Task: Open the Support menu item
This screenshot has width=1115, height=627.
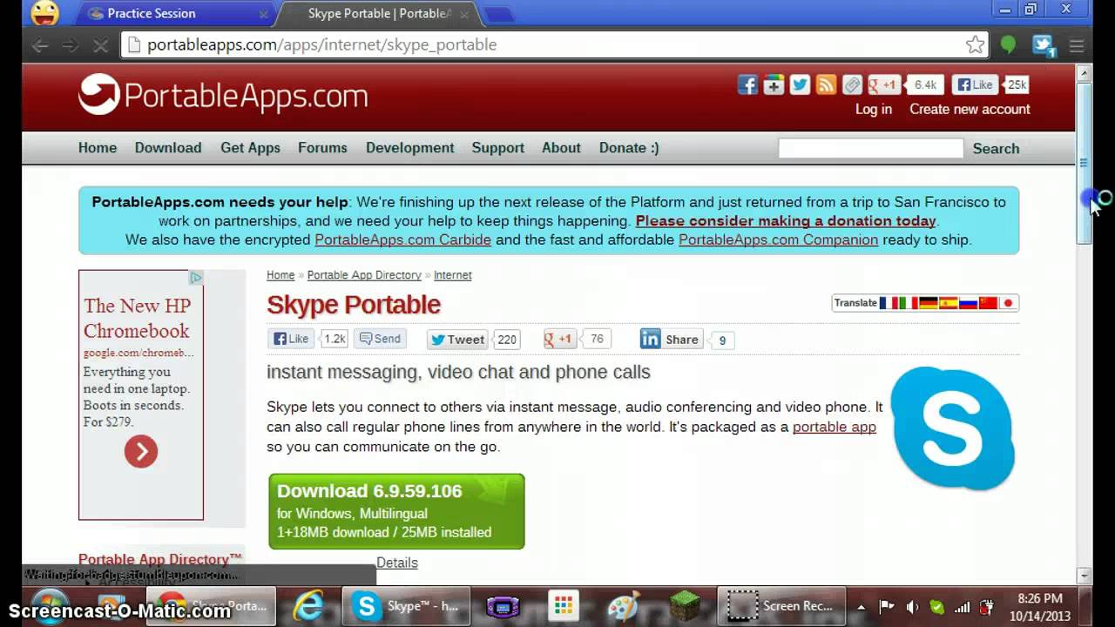Action: [498, 148]
